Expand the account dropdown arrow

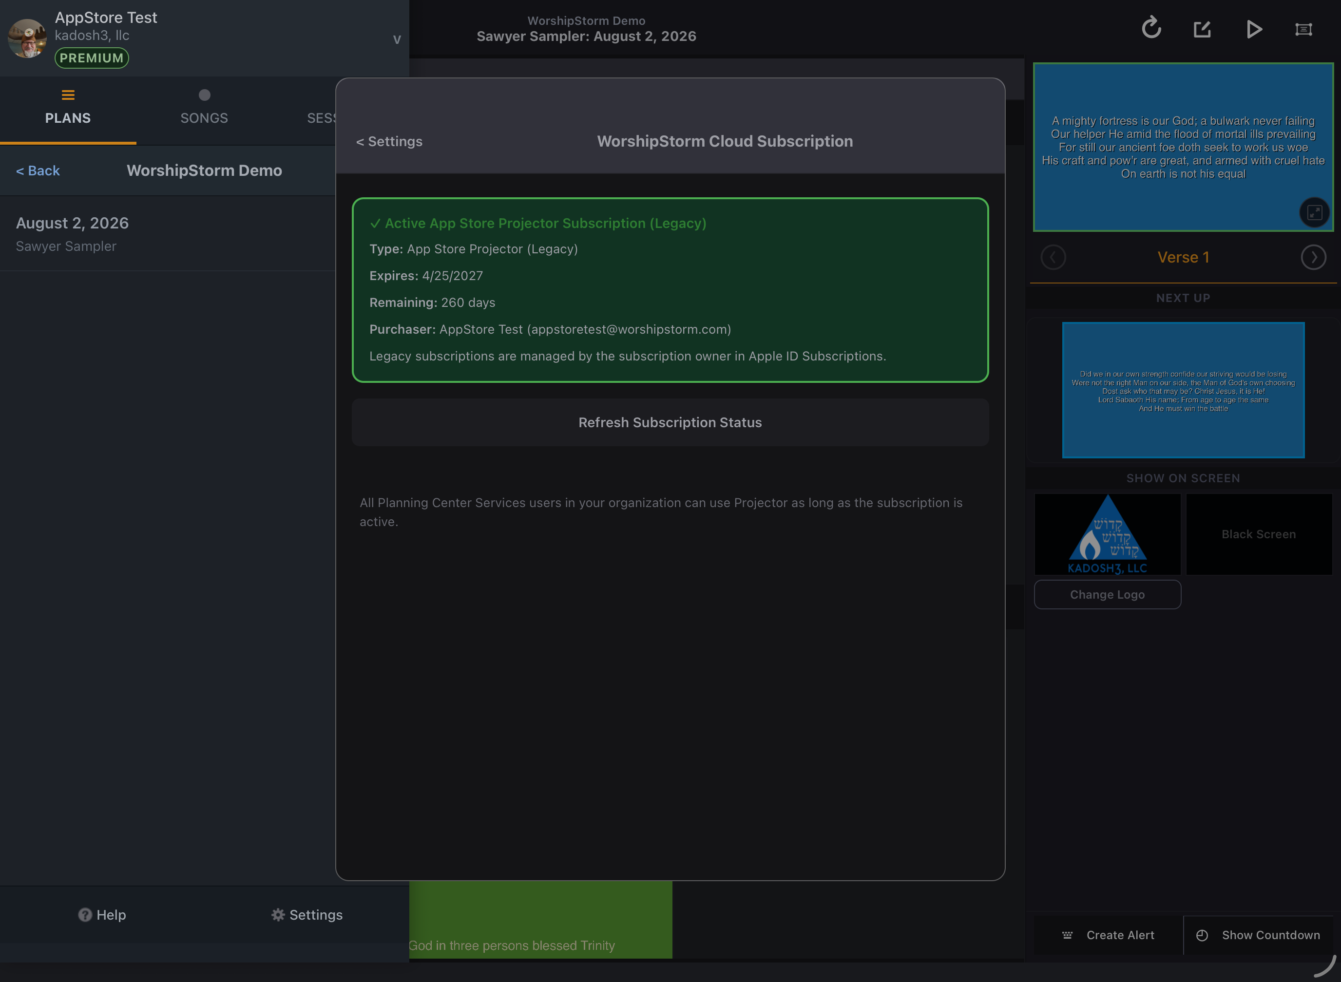click(x=397, y=40)
